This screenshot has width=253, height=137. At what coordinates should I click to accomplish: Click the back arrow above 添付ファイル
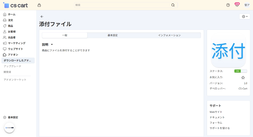point(42,17)
